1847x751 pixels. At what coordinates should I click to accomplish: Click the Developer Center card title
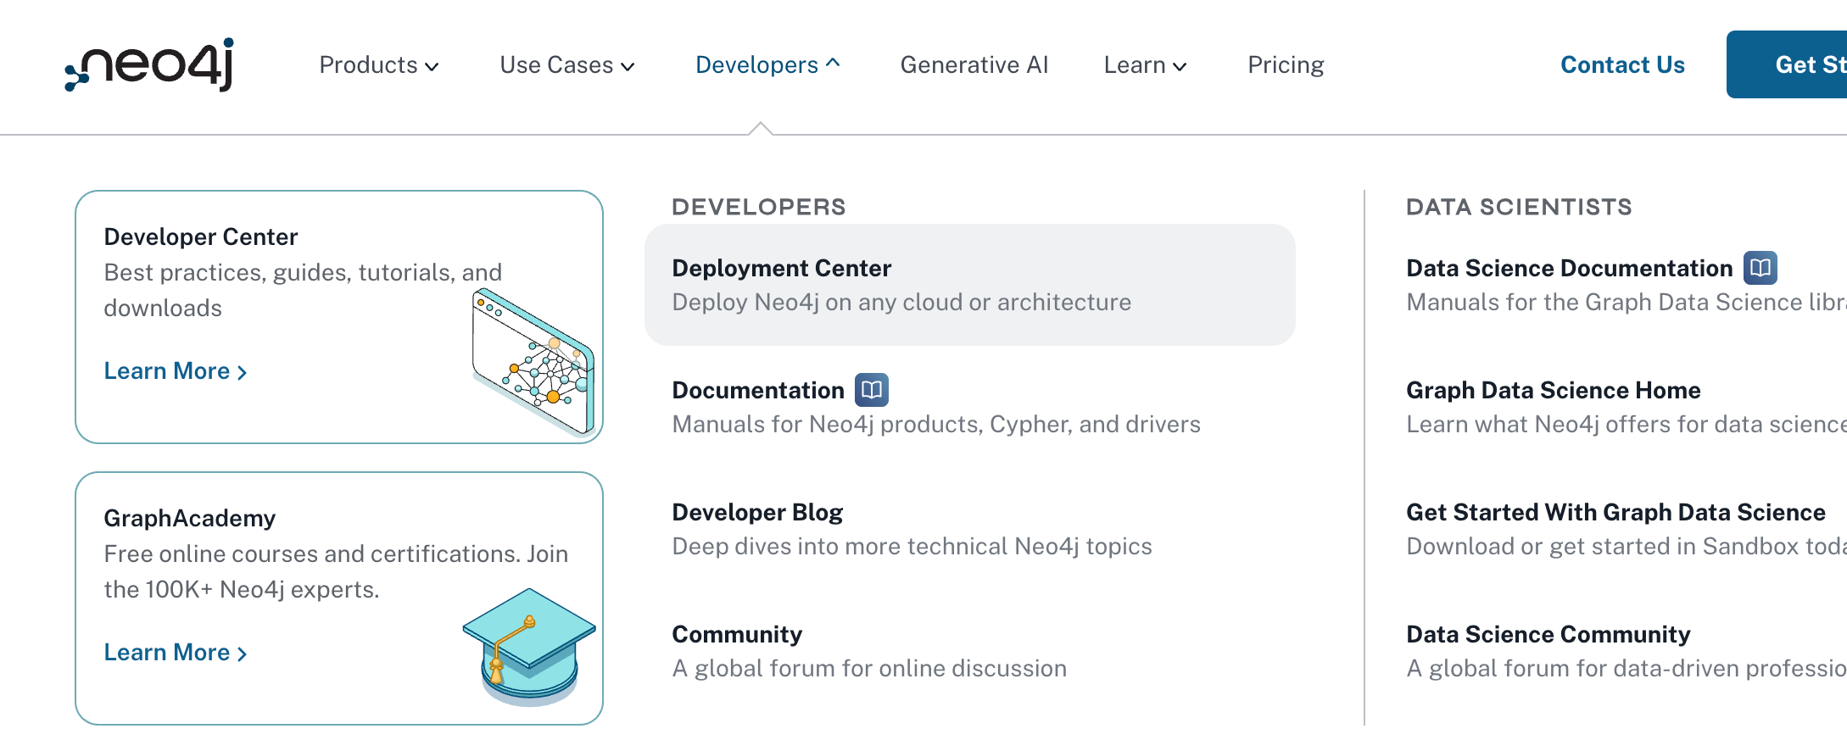[x=201, y=236]
